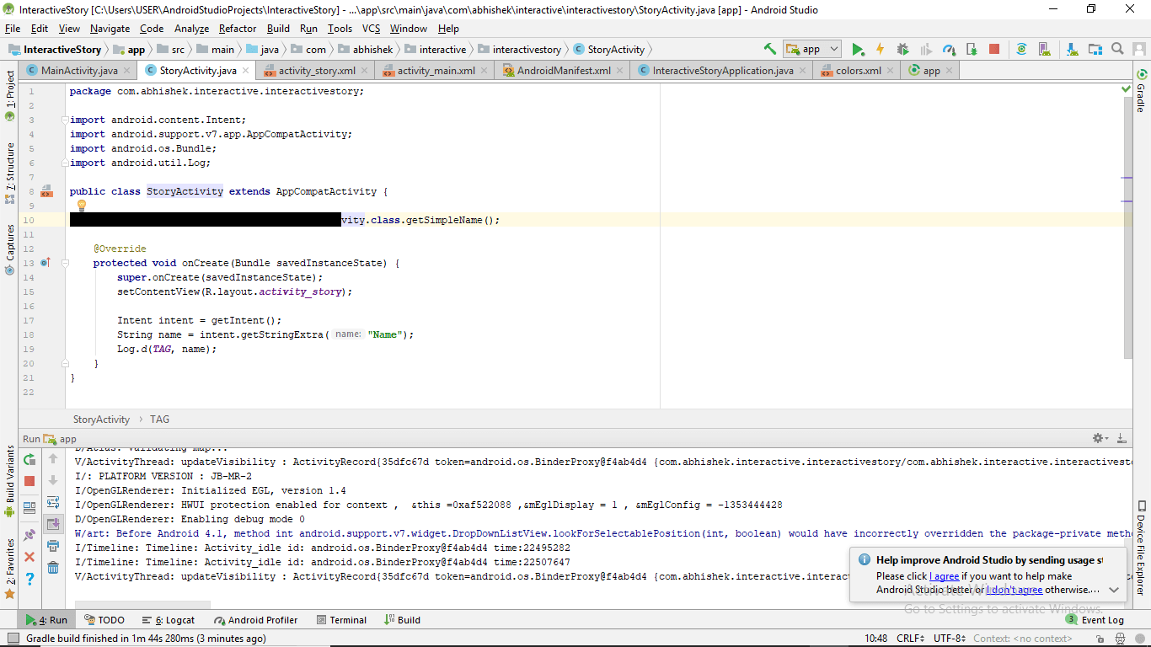Hide the Run panel with download-arrow icon

tap(1122, 438)
